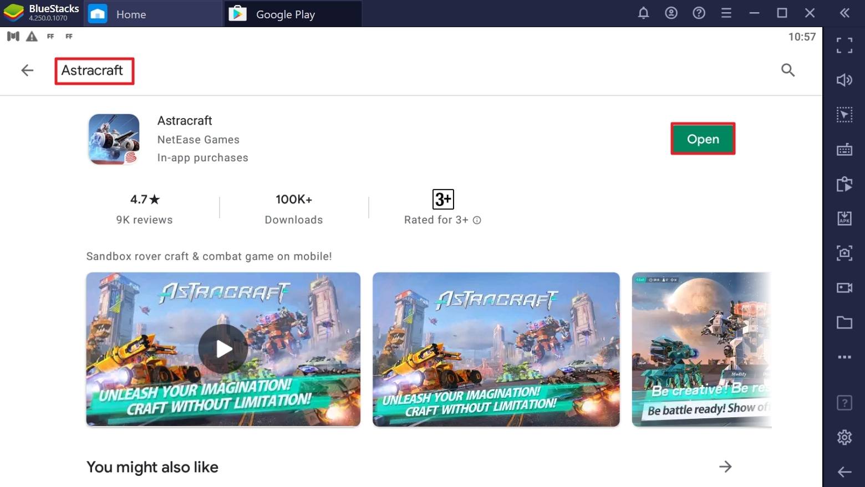Open Play Store search magnifier
Viewport: 865px width, 487px height.
click(788, 70)
